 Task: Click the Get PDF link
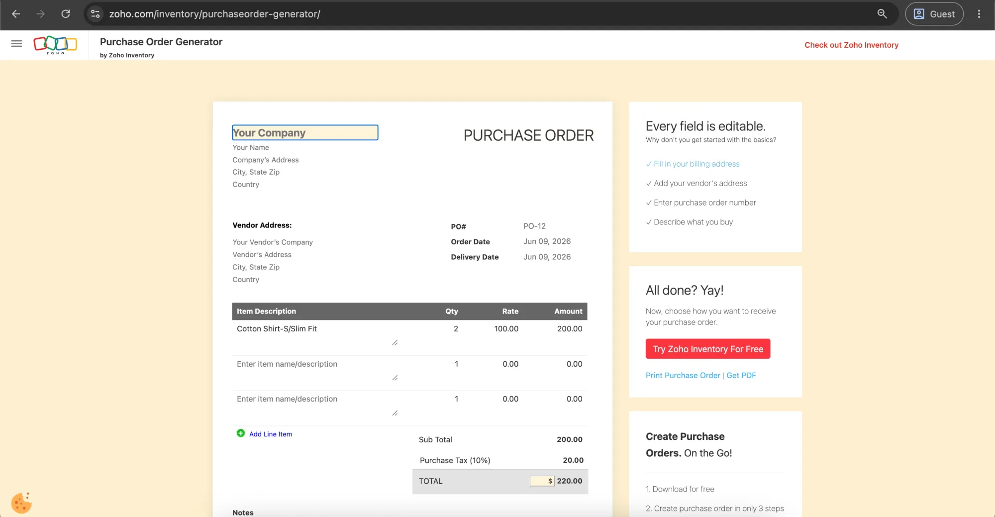pos(741,375)
